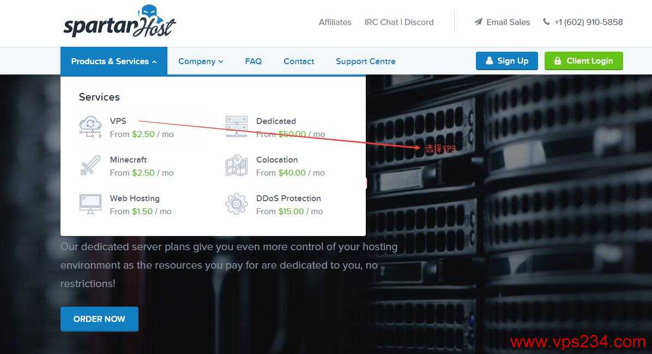
Task: Click the Minecraft sword icon
Action: click(x=90, y=165)
